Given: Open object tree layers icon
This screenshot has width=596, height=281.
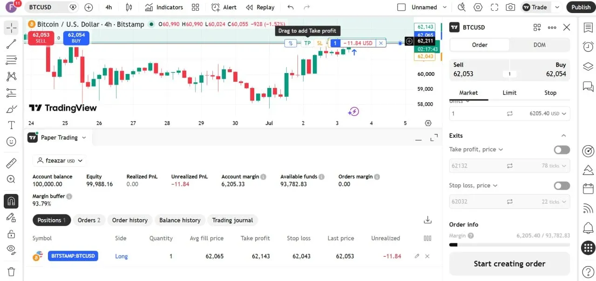Looking at the screenshot, I should click(588, 67).
